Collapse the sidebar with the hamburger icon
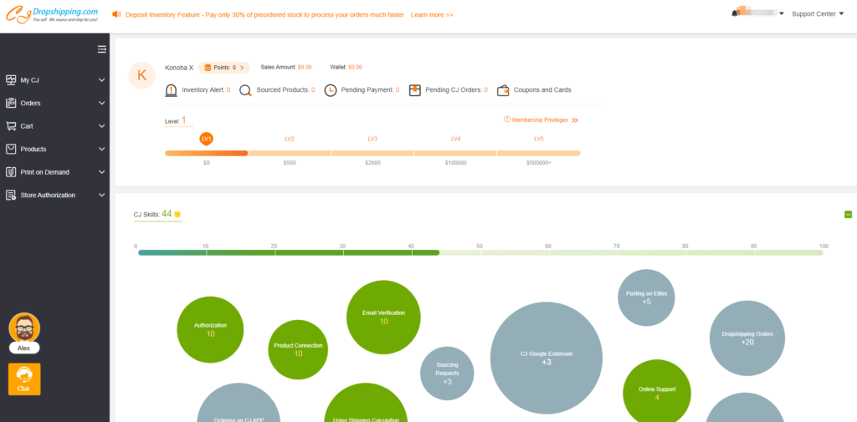The width and height of the screenshot is (857, 422). coord(101,49)
